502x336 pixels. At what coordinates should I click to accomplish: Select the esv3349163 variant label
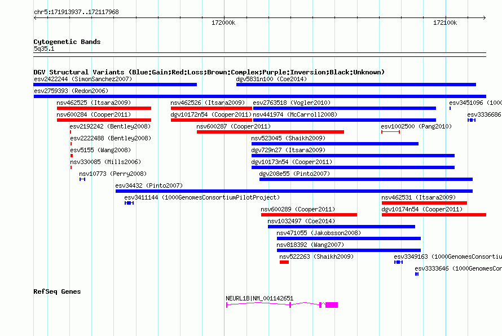click(448, 257)
